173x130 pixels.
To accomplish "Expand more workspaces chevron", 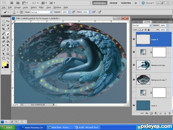I will [136, 3].
